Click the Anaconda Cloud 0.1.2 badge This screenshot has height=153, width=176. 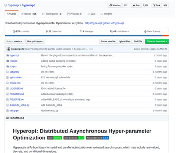97,138
